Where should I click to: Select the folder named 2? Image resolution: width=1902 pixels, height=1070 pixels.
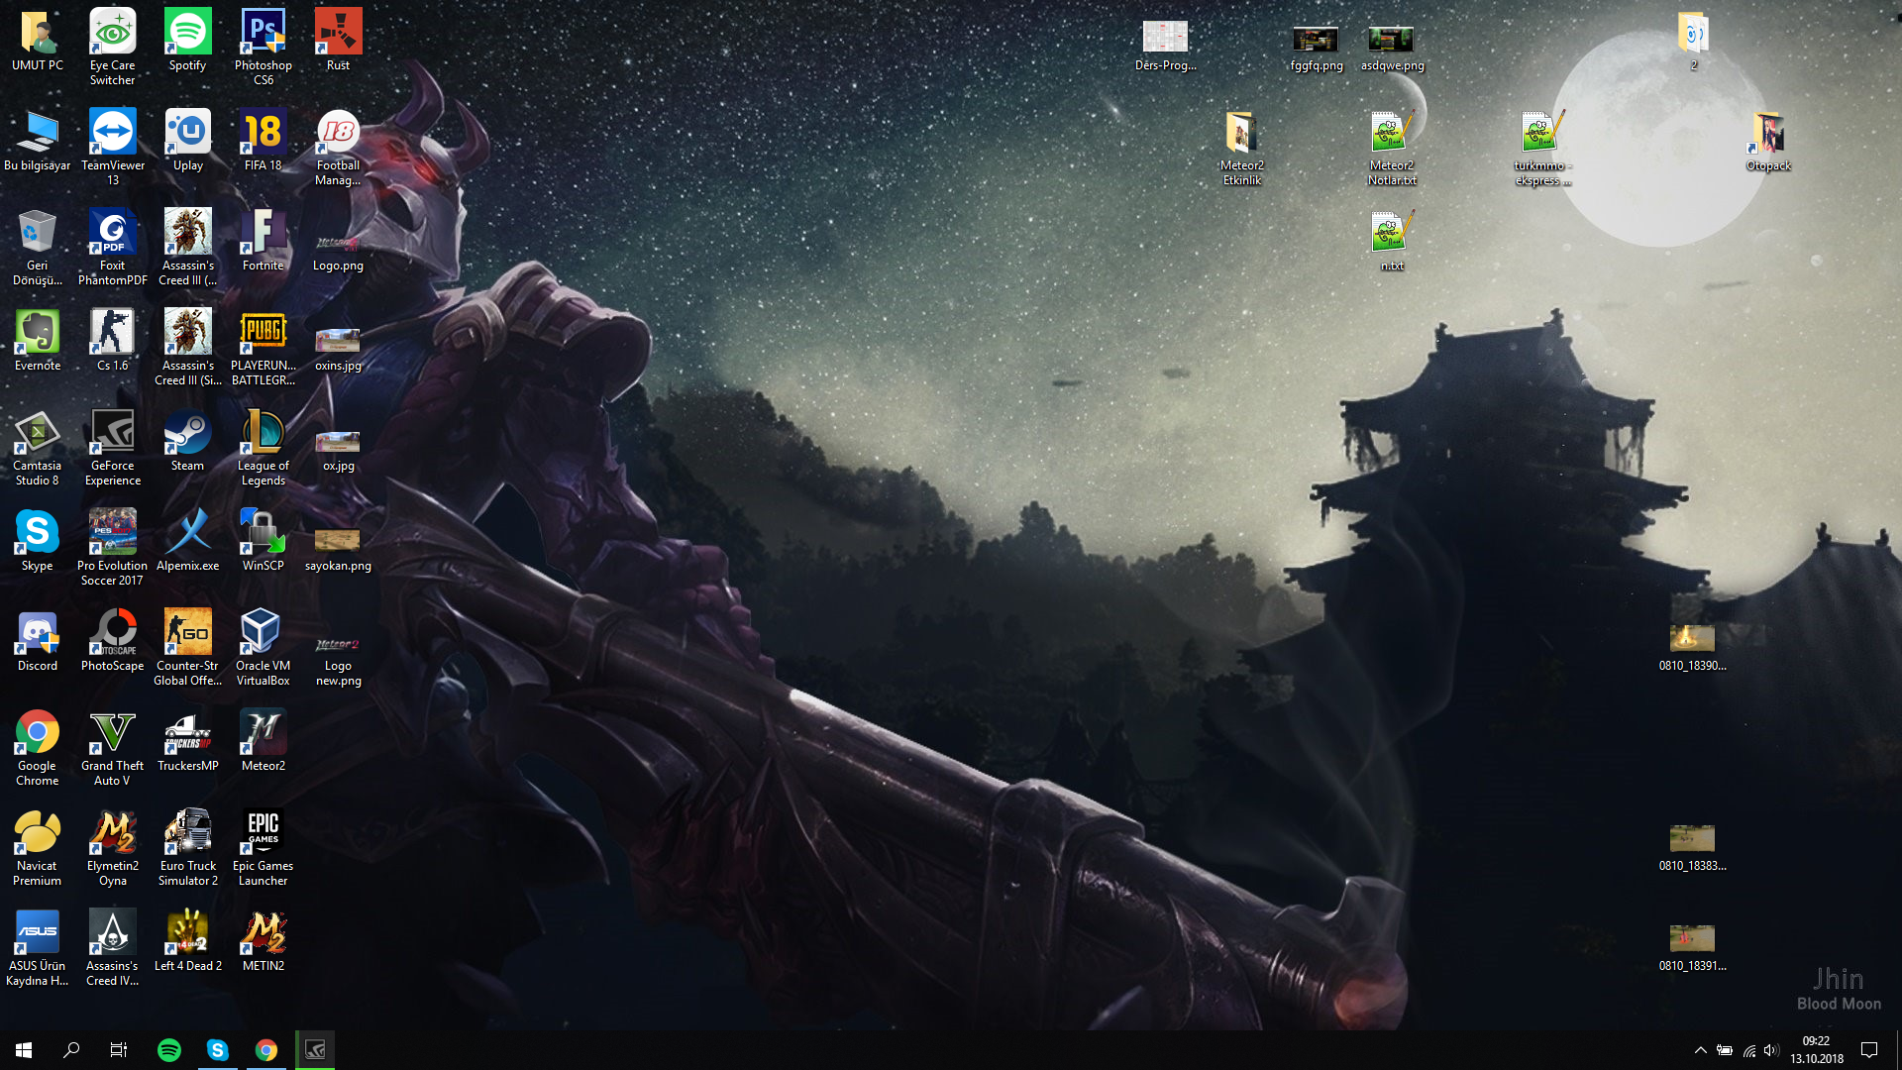tap(1693, 40)
